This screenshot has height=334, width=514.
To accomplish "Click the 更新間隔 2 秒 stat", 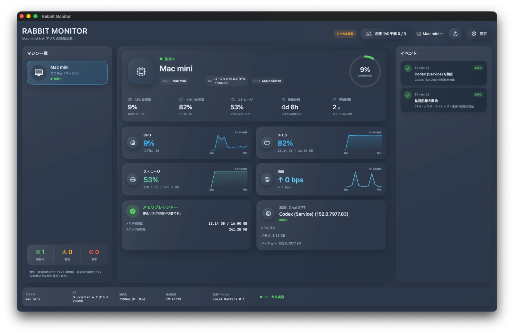I will 342,107.
